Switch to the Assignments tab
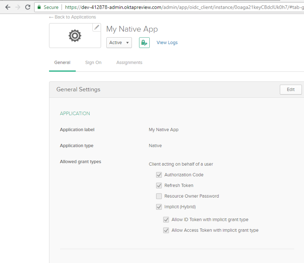 coord(129,62)
